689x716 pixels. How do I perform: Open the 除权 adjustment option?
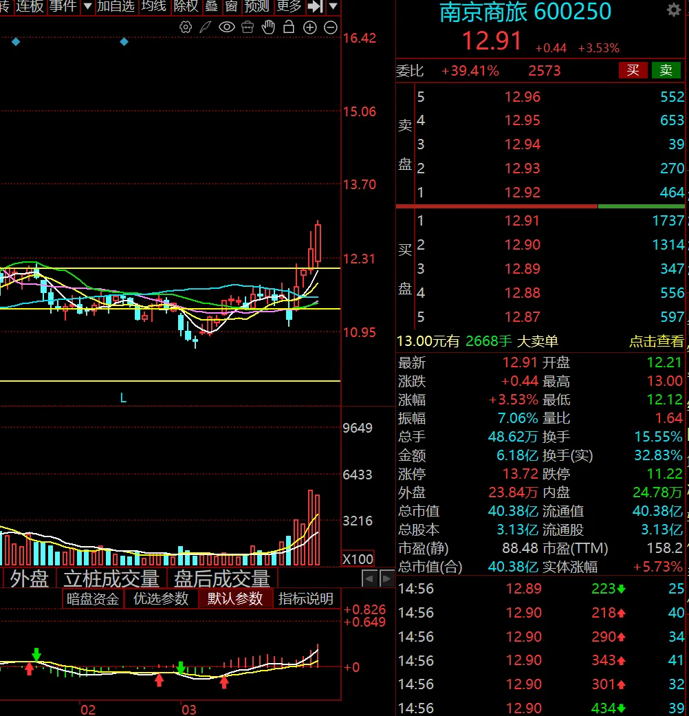(186, 6)
